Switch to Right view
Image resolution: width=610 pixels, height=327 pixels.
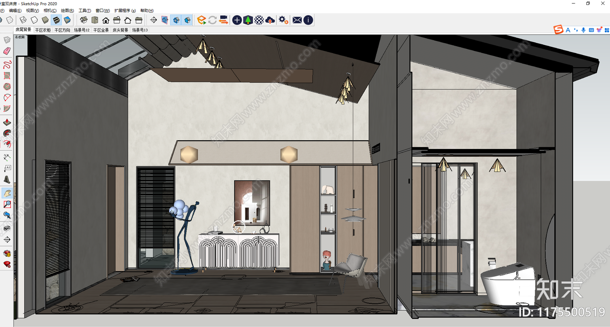[117, 20]
